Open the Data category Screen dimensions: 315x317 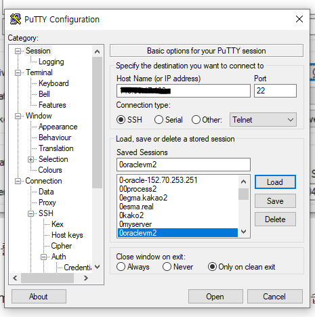pos(46,192)
